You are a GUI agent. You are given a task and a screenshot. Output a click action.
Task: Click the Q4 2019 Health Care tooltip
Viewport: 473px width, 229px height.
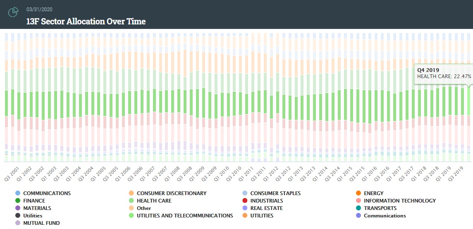[444, 73]
